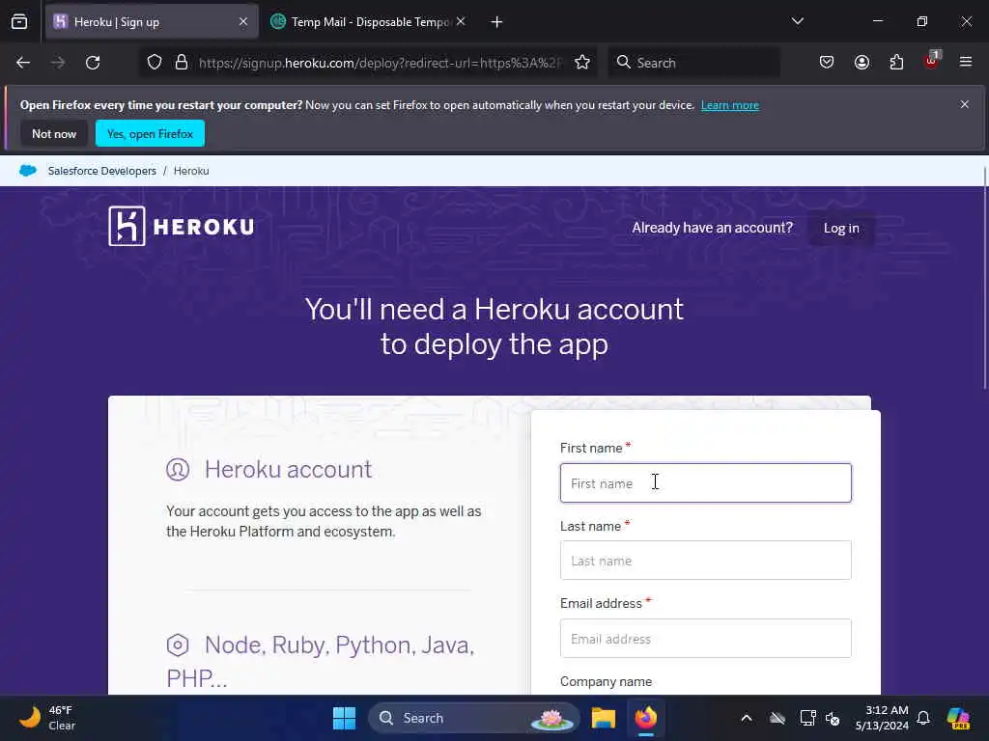This screenshot has height=741, width=989.
Task: Click the taskbar Search box
Action: [473, 718]
